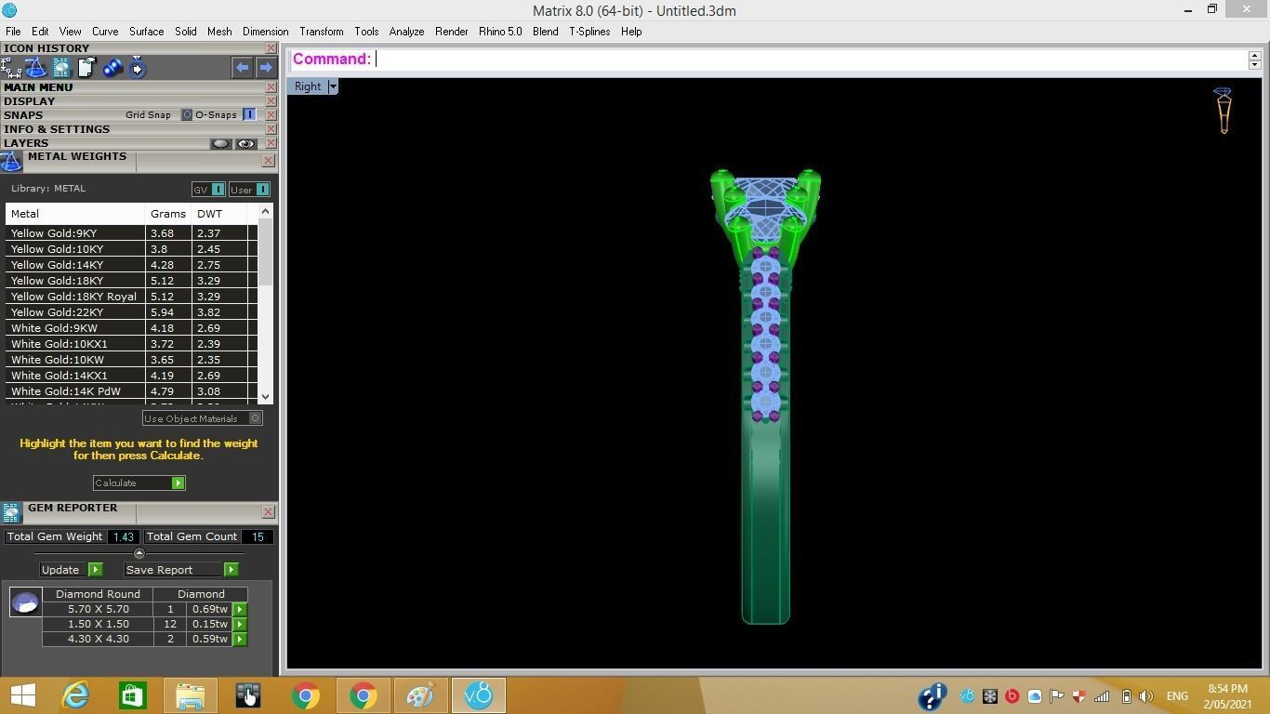
Task: Open the volume control in system tray
Action: [x=1146, y=696]
